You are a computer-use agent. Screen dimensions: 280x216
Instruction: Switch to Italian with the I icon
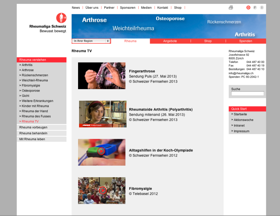[x=261, y=8]
